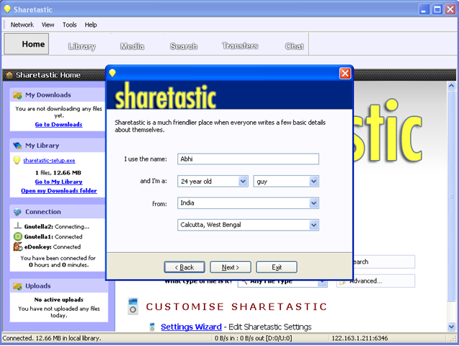The width and height of the screenshot is (459, 346).
Task: Click the 'My Downloads' panel header
Action: [x=58, y=95]
